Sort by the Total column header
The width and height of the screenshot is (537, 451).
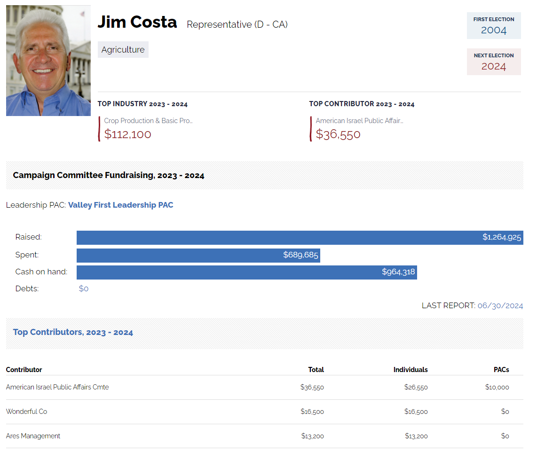tap(316, 370)
